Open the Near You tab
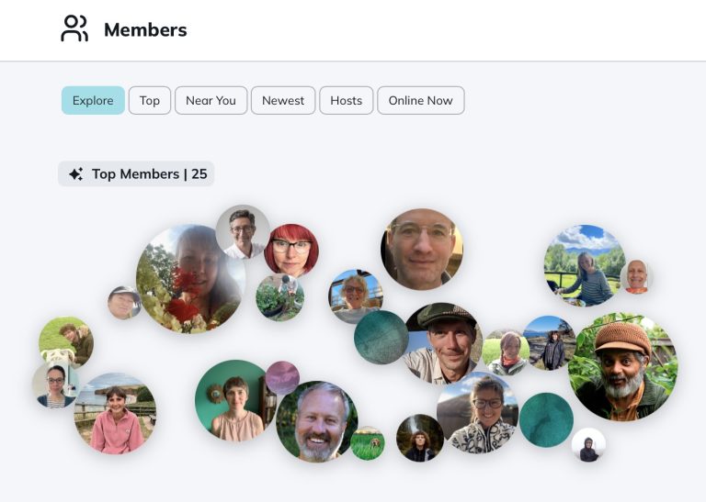 tap(211, 101)
